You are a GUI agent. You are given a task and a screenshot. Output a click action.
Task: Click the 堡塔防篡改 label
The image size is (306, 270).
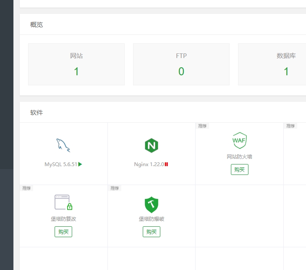(x=63, y=219)
